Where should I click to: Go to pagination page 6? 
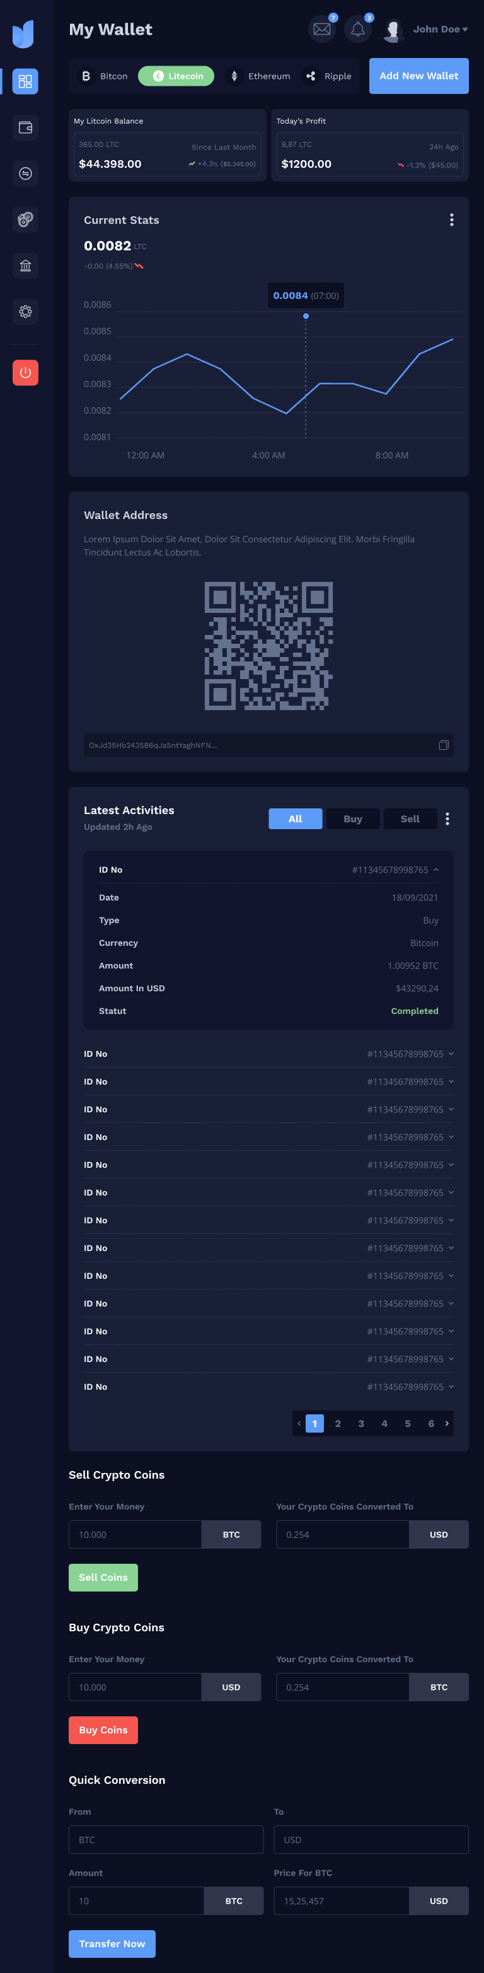pos(431,1423)
